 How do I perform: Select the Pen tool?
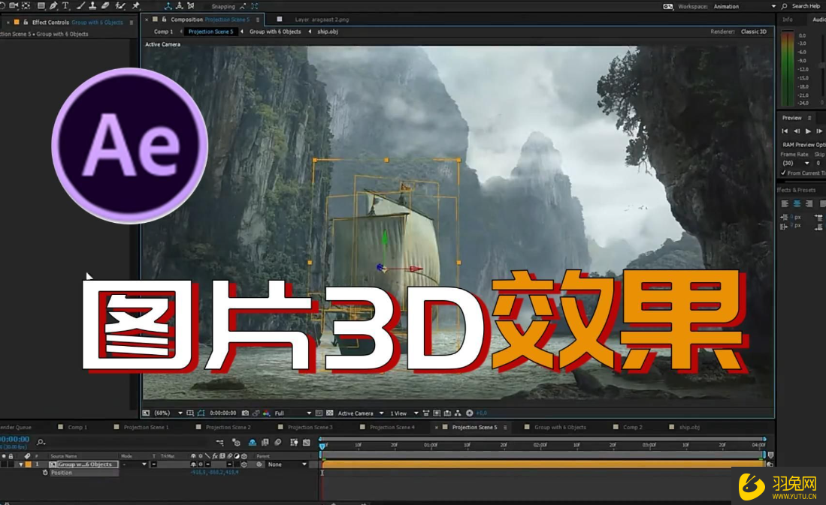click(x=53, y=7)
